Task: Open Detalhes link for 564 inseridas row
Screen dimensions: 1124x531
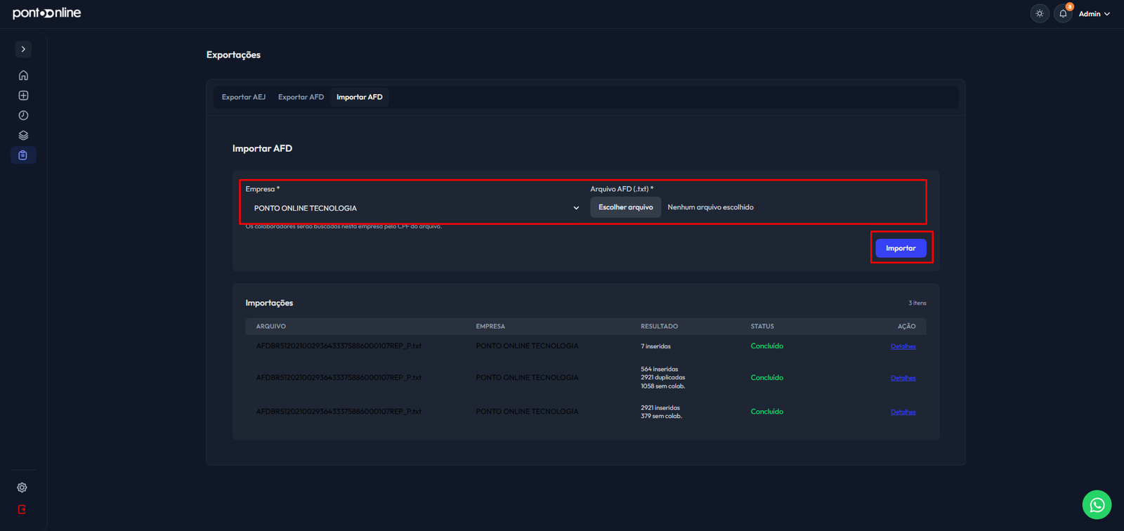Action: click(903, 378)
